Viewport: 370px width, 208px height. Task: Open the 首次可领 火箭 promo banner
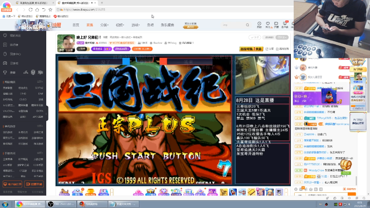251,49
